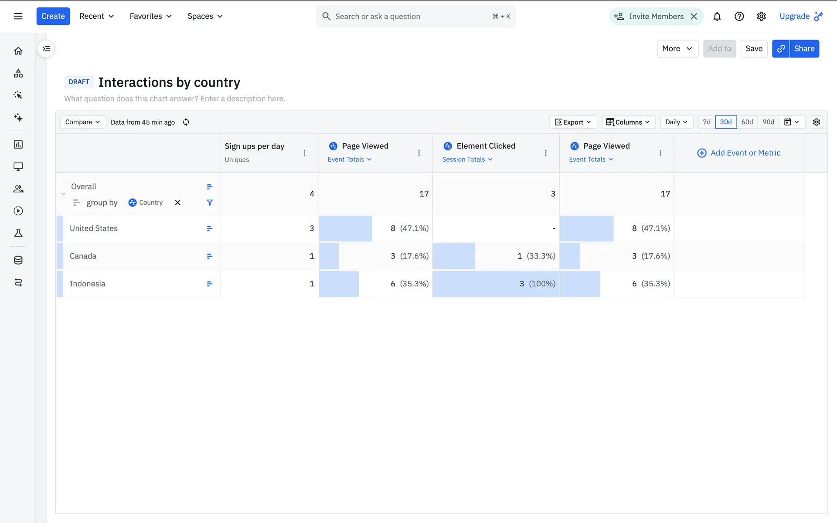
Task: Click the Home icon in sidebar
Action: (18, 51)
